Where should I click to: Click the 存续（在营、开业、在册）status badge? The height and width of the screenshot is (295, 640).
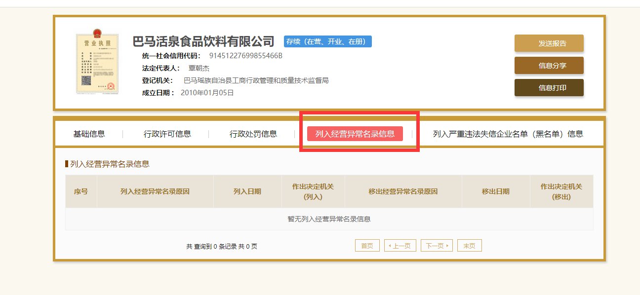coord(327,41)
